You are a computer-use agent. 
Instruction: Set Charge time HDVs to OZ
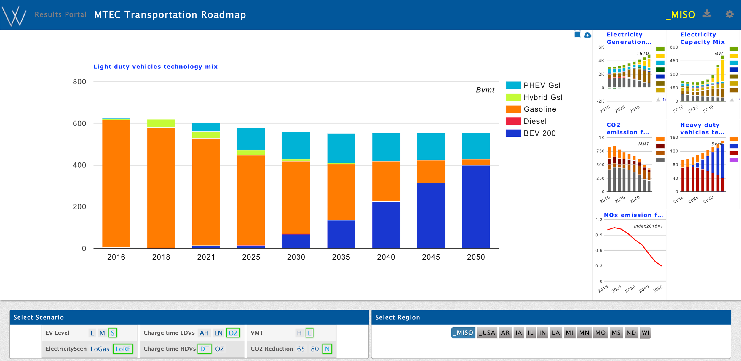pos(220,349)
